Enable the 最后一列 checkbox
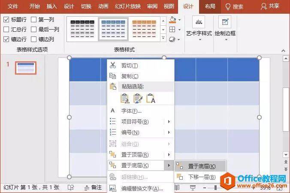This screenshot has height=193, width=290. coord(33,29)
